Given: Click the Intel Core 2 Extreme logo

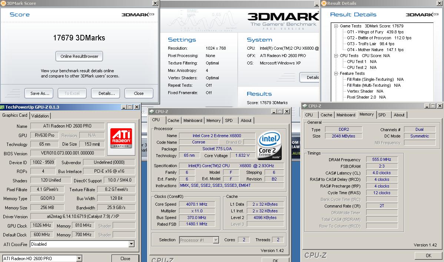Looking at the screenshot, I should click(269, 145).
